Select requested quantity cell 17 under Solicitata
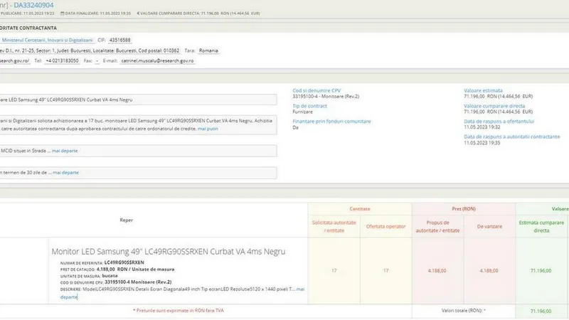The height and width of the screenshot is (320, 569). [334, 271]
